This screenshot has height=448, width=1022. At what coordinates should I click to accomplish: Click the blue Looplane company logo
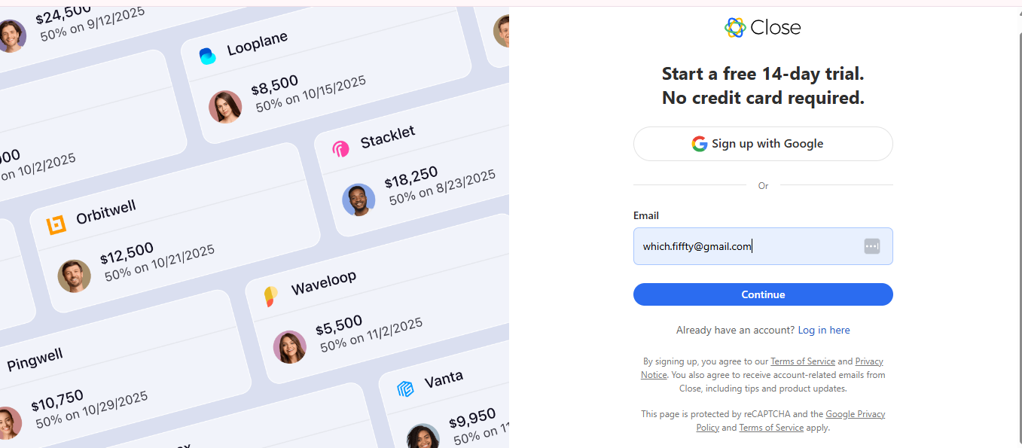pos(207,55)
